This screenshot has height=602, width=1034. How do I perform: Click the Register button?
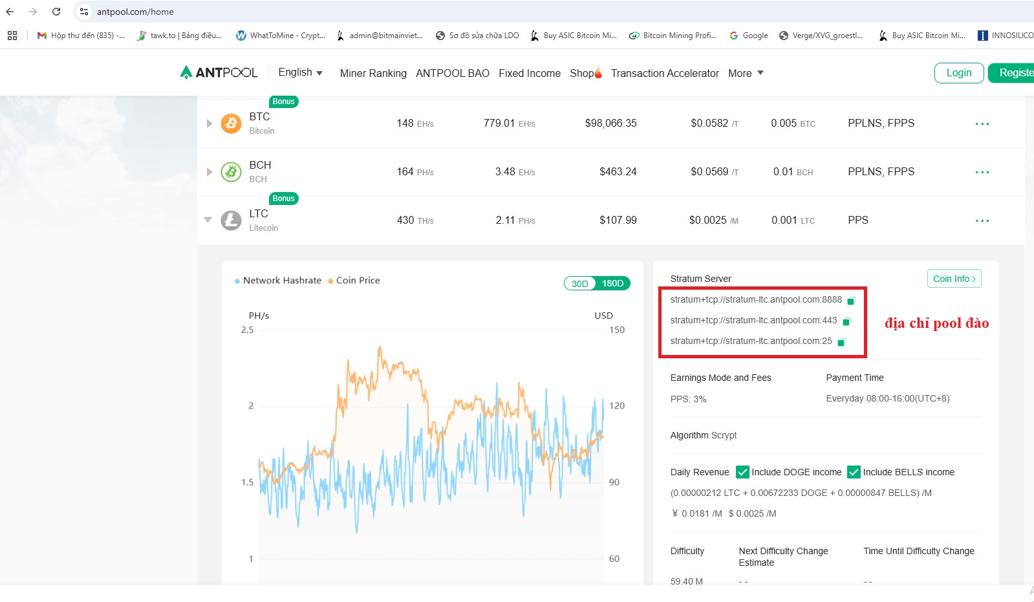pyautogui.click(x=1011, y=73)
